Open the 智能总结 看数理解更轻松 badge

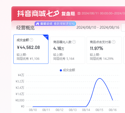pyautogui.click(x=55, y=24)
